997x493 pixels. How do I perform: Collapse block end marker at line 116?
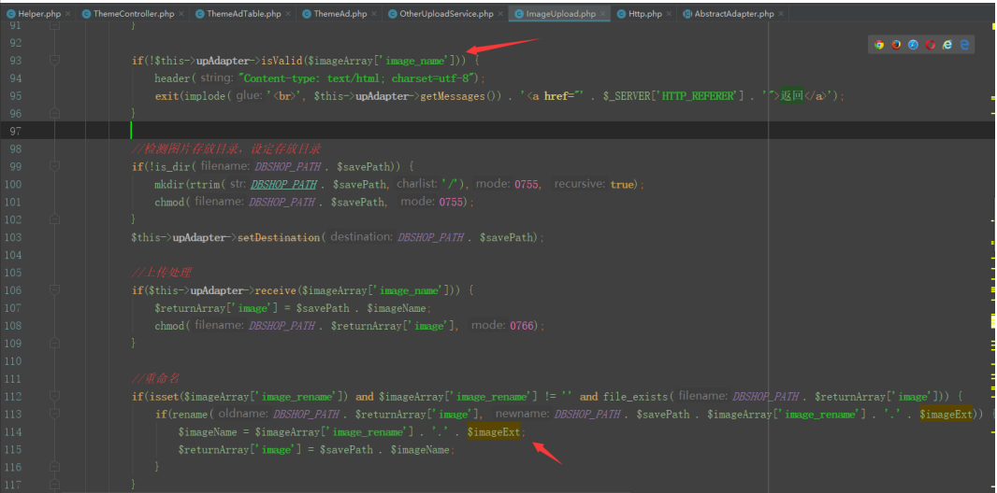pos(54,466)
